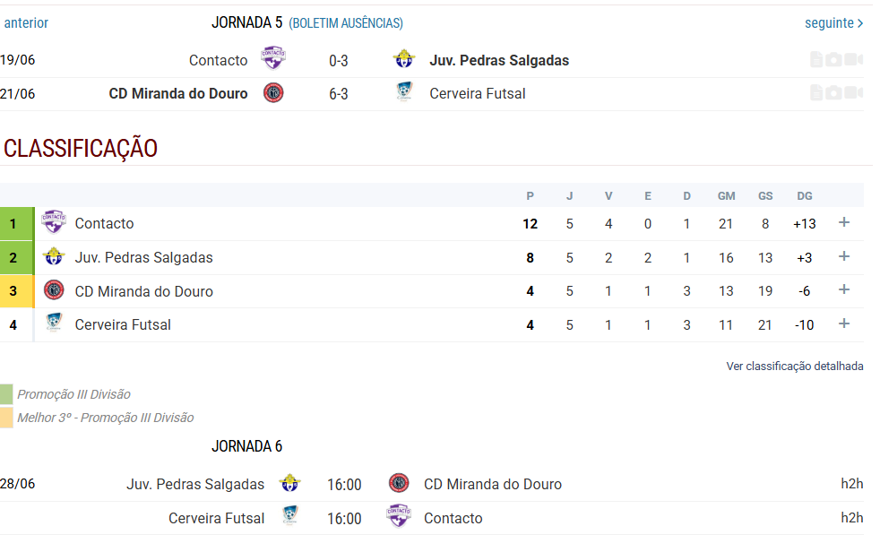Expand details for Contacto standings row
The image size is (880, 552).
tap(844, 223)
